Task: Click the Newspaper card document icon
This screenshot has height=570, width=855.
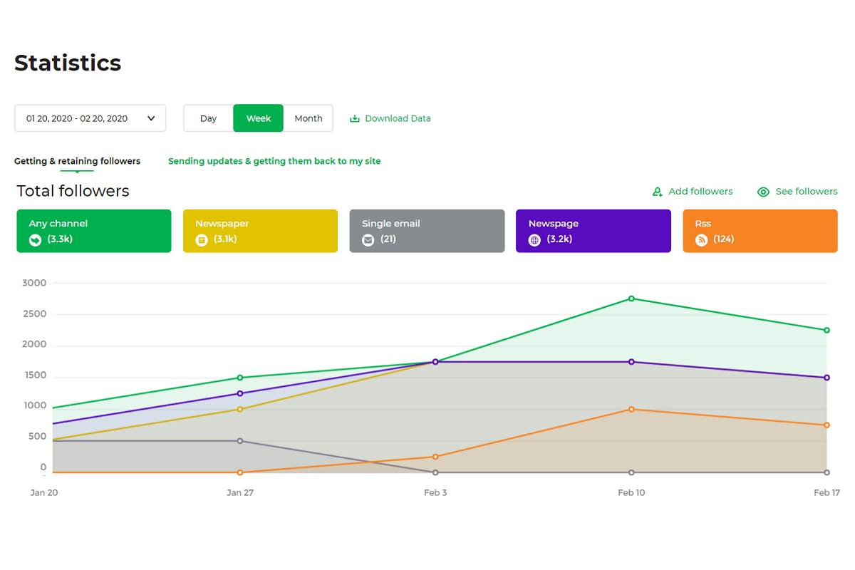Action: (202, 240)
